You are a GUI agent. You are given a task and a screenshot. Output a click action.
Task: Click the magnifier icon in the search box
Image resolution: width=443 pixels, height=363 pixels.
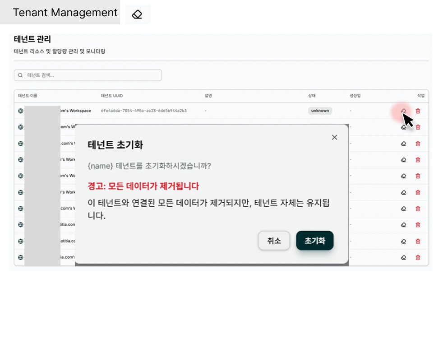coord(21,75)
